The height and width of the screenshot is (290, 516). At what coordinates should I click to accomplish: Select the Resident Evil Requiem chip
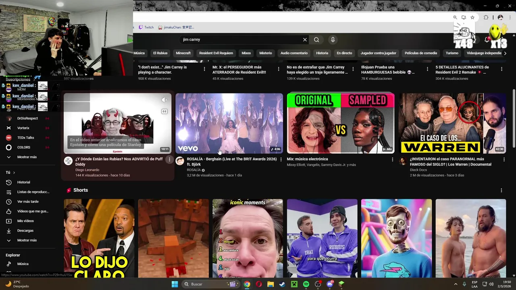[216, 53]
